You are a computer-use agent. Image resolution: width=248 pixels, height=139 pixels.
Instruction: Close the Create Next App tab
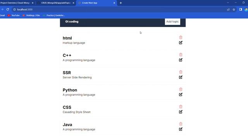114,3
